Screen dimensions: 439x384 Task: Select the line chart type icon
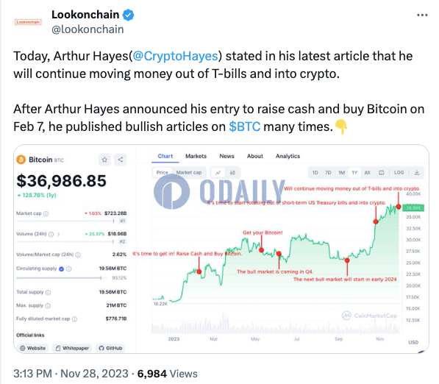tap(218, 173)
